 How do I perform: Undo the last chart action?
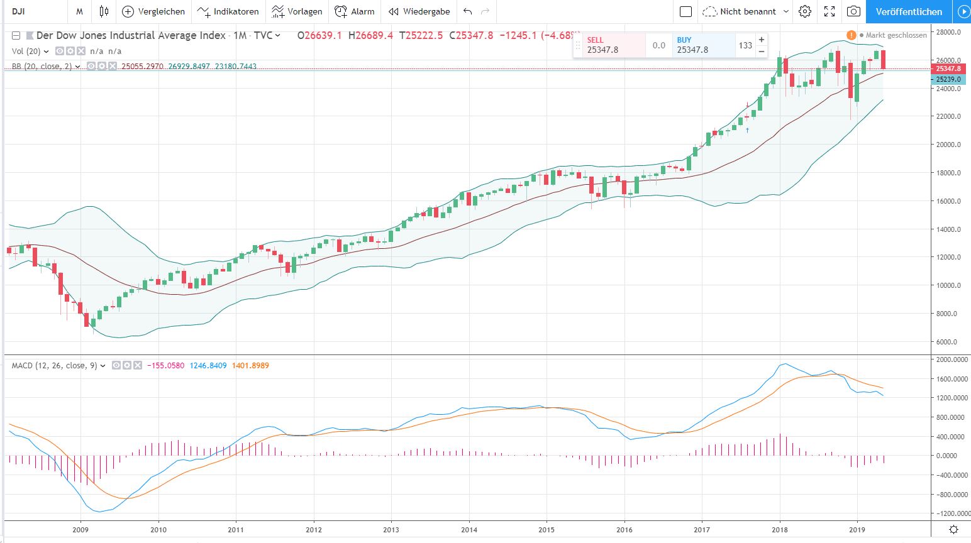click(x=467, y=11)
